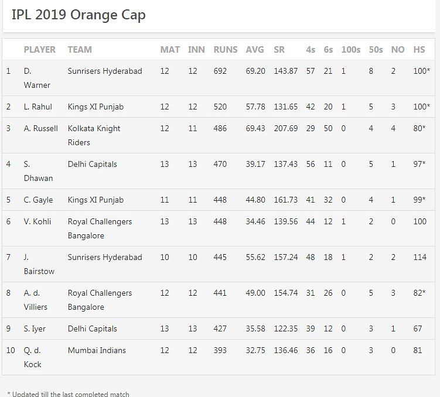440x397 pixels.
Task: Open D. Warner player entry
Action: [x=37, y=78]
